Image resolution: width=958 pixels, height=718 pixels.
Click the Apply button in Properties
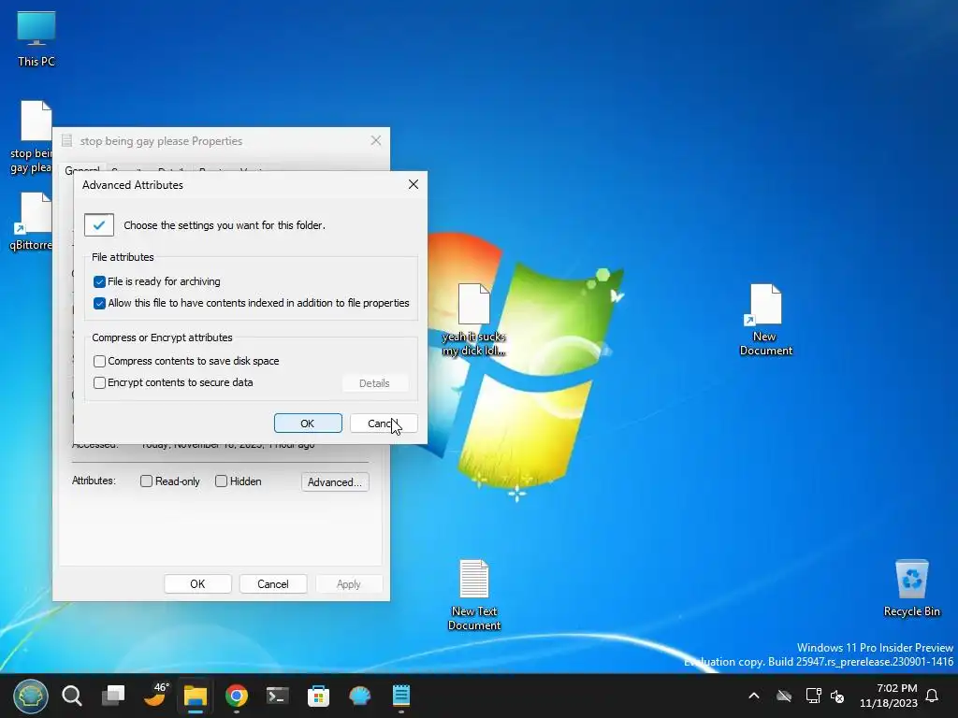(349, 583)
